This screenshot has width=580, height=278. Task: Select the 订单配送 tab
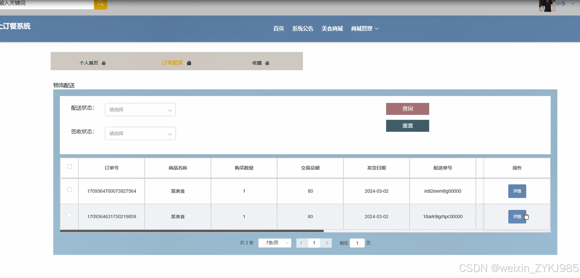(x=172, y=63)
